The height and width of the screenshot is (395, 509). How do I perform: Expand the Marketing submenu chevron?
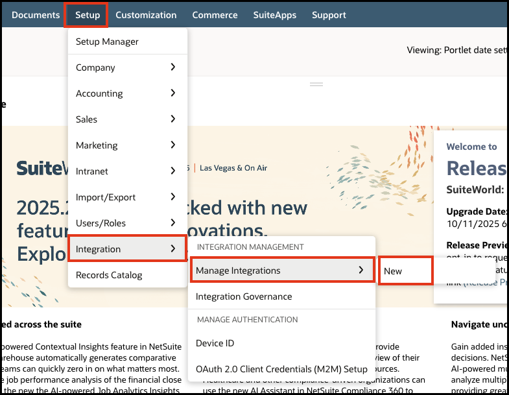tap(172, 145)
